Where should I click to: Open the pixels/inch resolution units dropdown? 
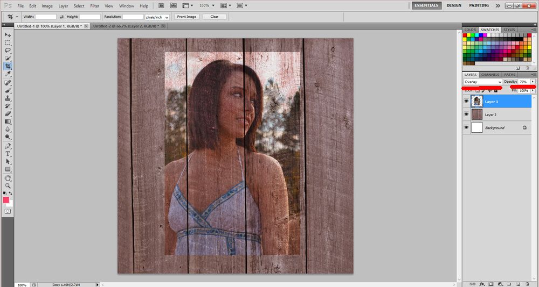click(x=157, y=17)
